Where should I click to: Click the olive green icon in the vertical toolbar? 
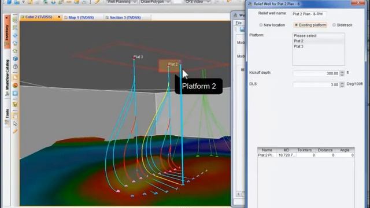coord(15,104)
